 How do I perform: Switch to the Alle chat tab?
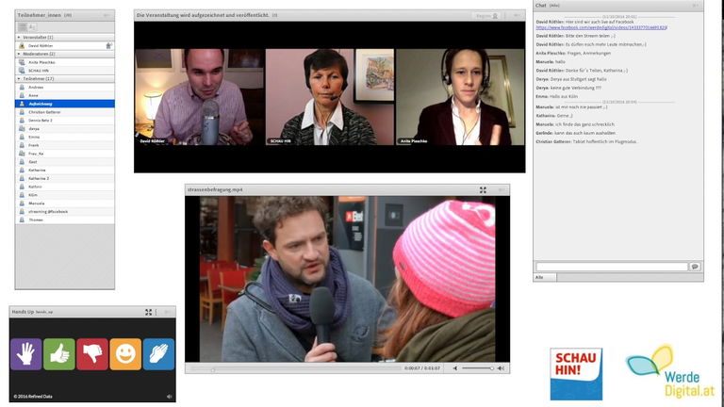click(x=540, y=278)
